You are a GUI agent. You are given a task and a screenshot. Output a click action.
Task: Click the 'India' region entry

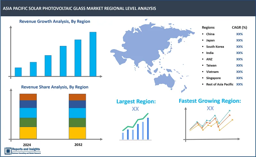pos(210,53)
